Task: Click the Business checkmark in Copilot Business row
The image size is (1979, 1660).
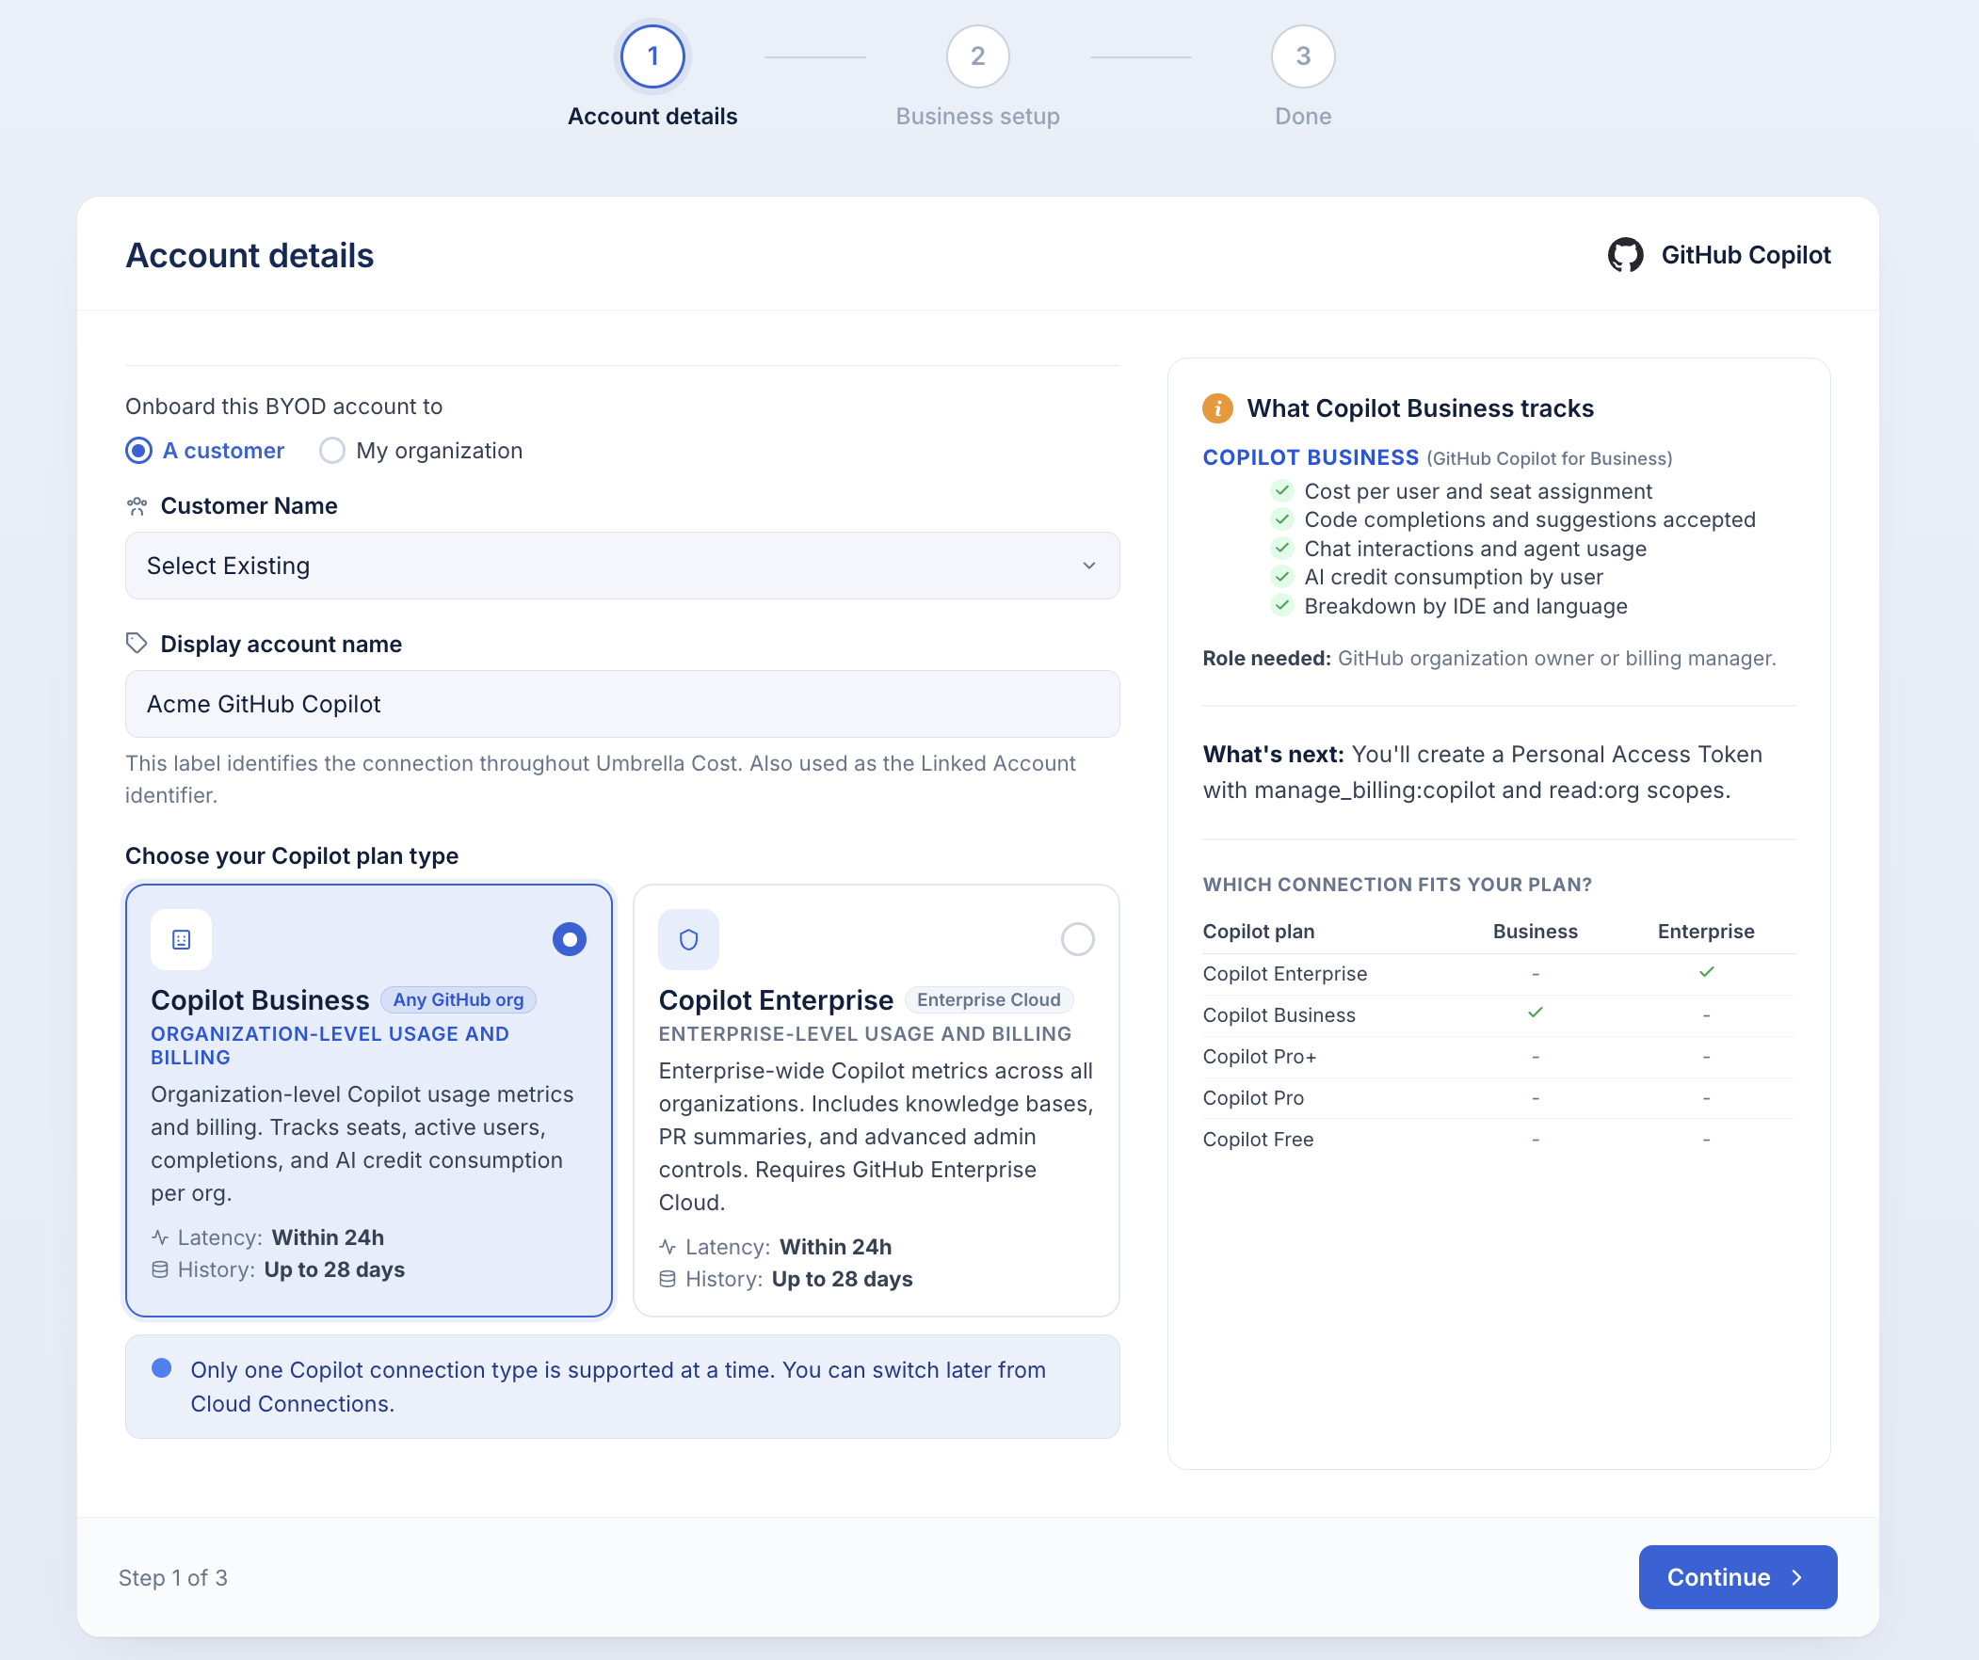Action: (x=1536, y=1013)
